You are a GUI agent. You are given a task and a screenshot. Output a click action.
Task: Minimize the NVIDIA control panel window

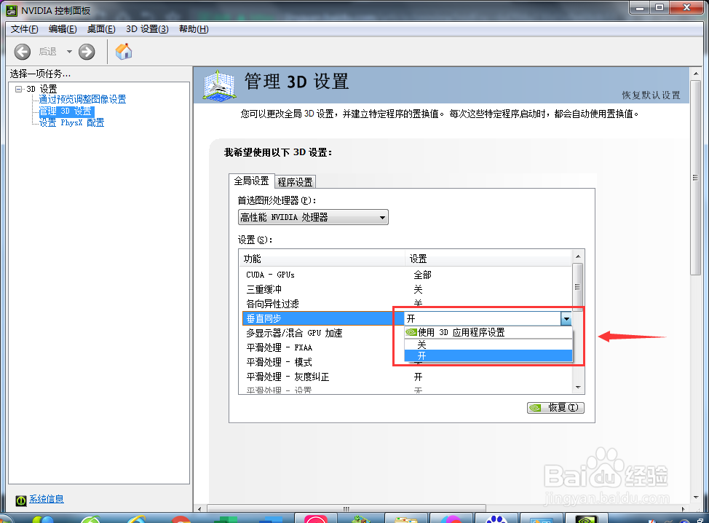(x=639, y=8)
